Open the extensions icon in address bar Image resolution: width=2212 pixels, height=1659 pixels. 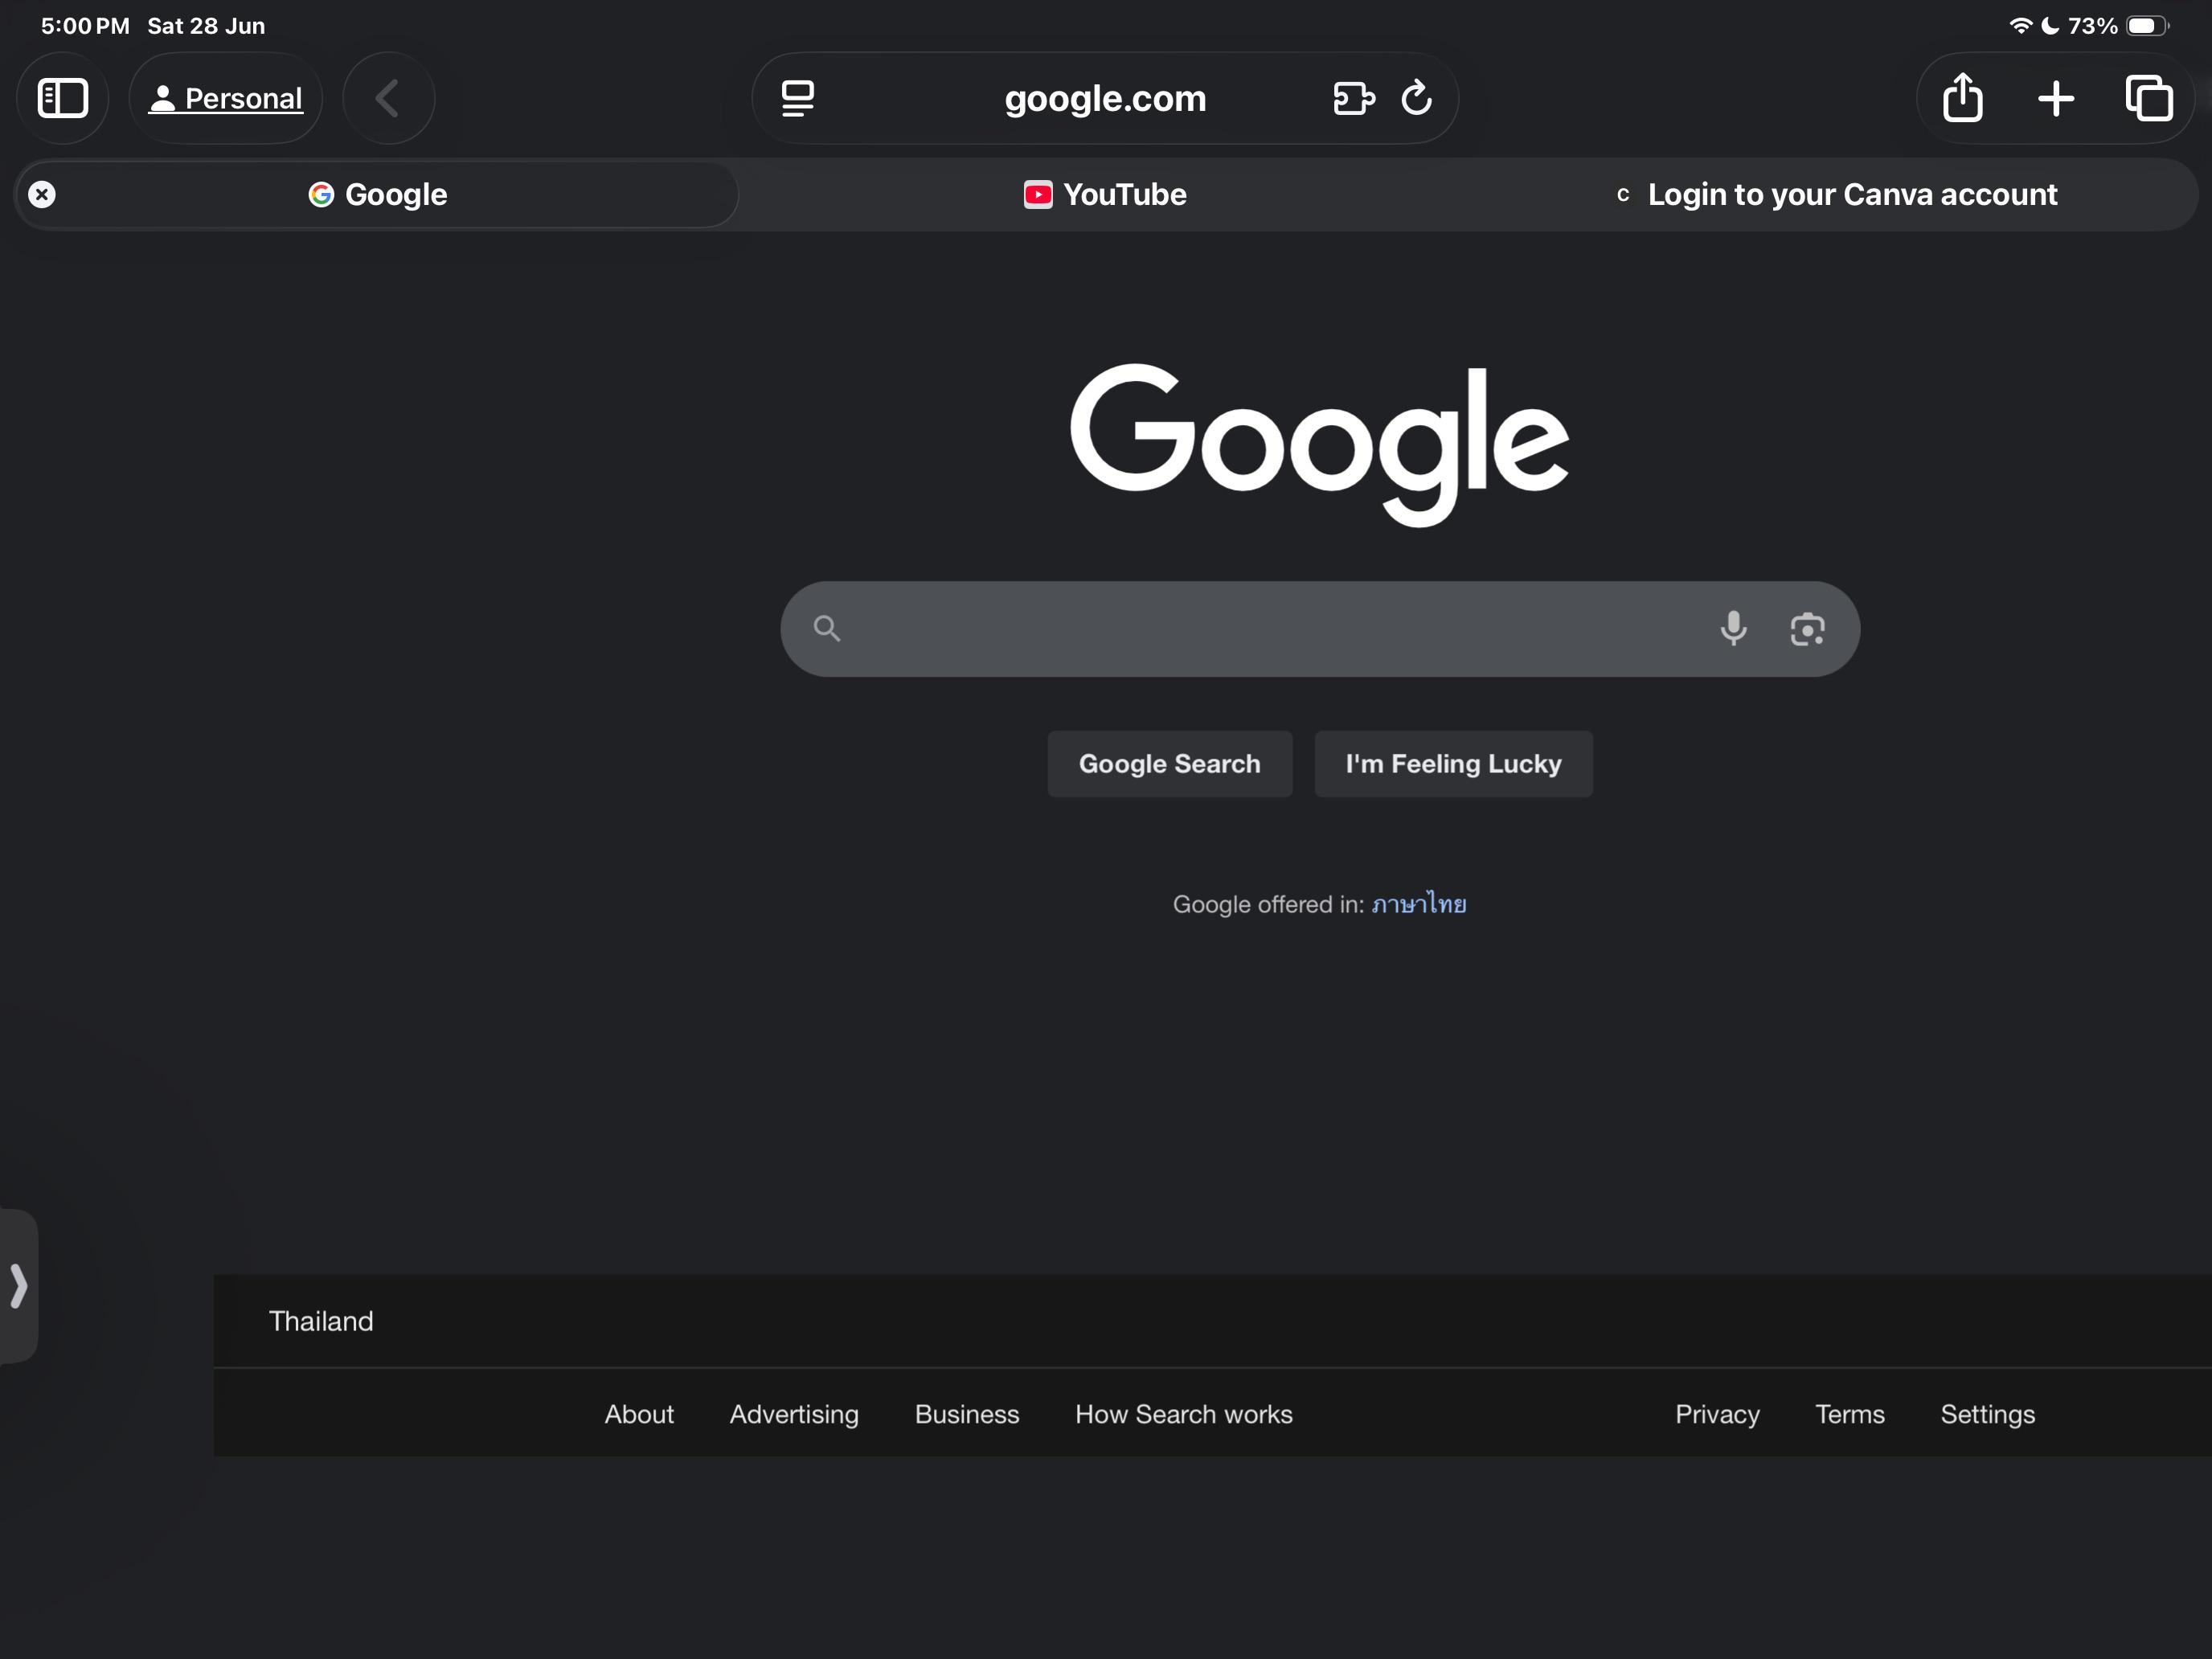[1353, 98]
